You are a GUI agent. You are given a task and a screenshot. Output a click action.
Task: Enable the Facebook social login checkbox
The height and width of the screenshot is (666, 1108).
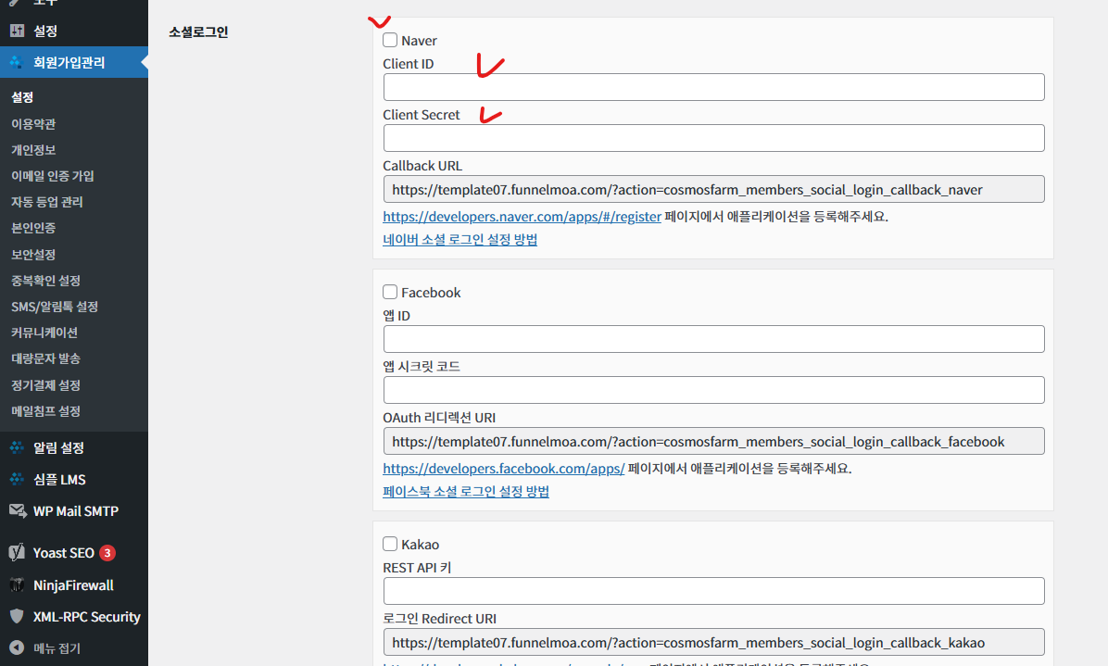pyautogui.click(x=390, y=292)
